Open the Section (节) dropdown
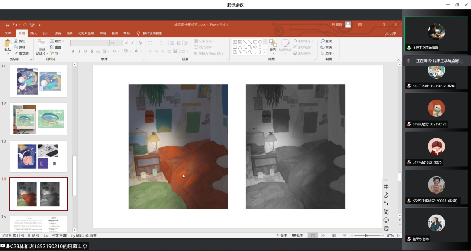The width and height of the screenshot is (471, 251). [x=55, y=53]
